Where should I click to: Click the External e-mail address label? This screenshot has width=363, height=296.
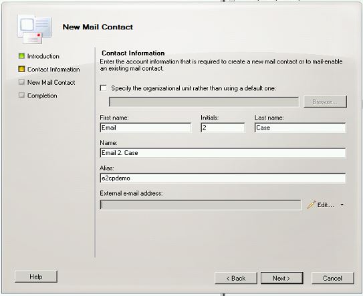click(131, 193)
